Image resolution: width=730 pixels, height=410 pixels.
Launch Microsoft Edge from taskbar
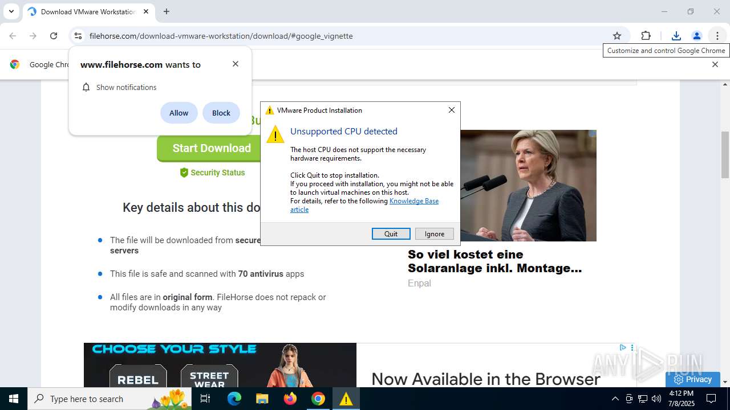(x=234, y=399)
